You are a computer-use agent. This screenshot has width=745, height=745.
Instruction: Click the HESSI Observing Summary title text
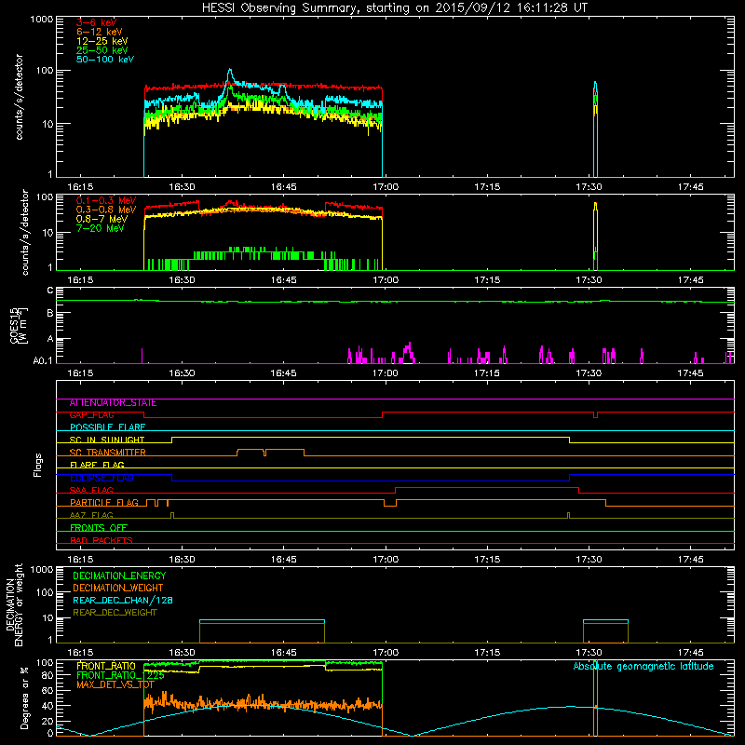(394, 8)
